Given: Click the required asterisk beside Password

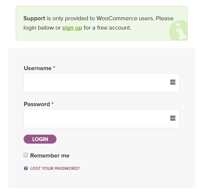Looking at the screenshot, I should (53, 103).
